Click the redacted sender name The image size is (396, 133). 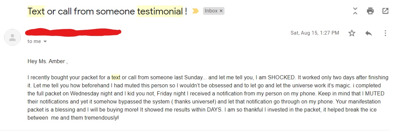(x=73, y=32)
